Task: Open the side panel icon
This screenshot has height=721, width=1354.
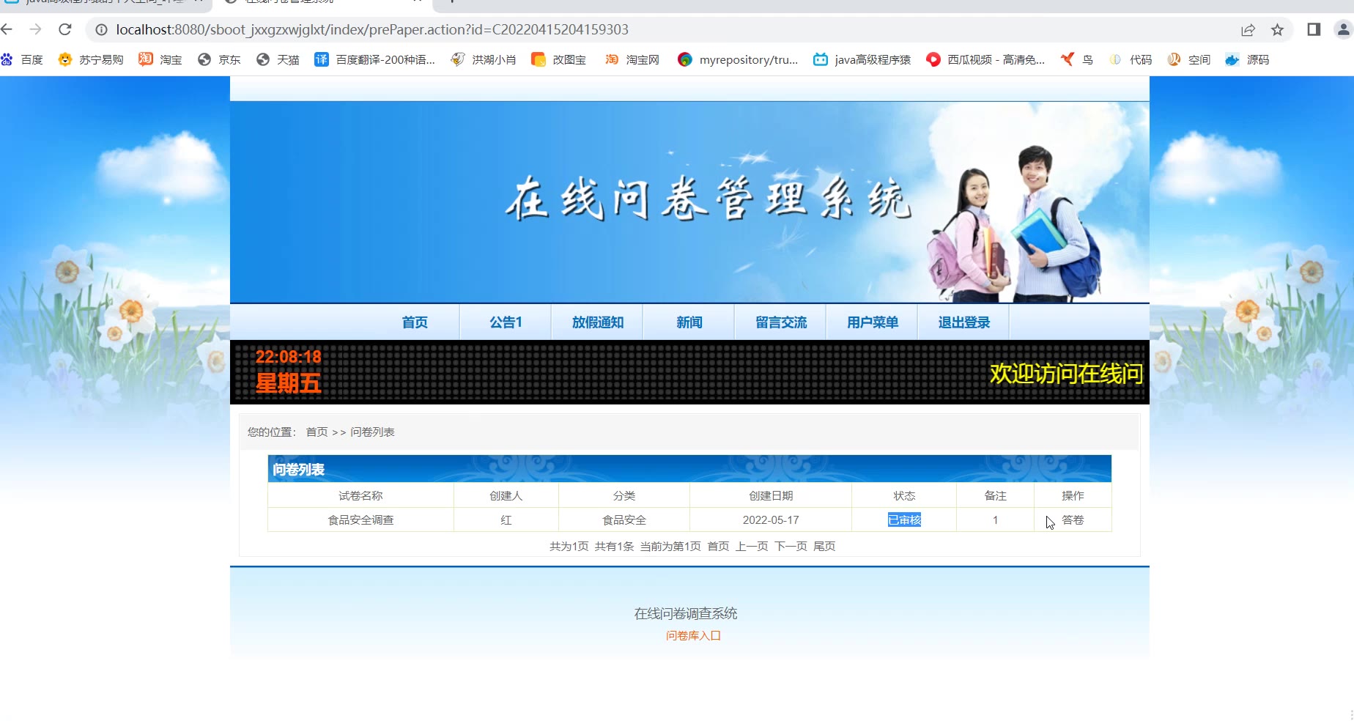Action: click(x=1314, y=29)
